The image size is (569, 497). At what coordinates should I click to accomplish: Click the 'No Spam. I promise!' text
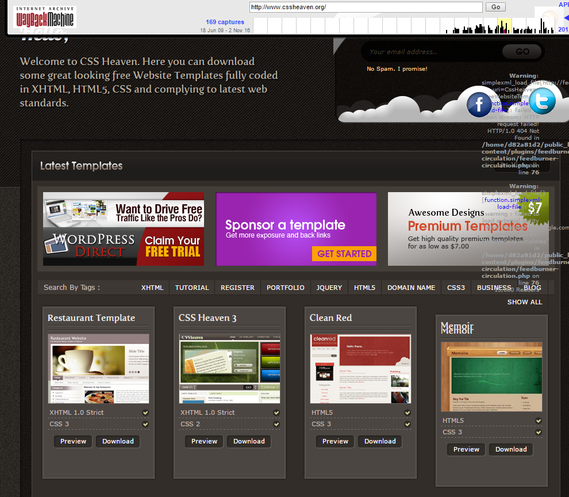tap(397, 68)
